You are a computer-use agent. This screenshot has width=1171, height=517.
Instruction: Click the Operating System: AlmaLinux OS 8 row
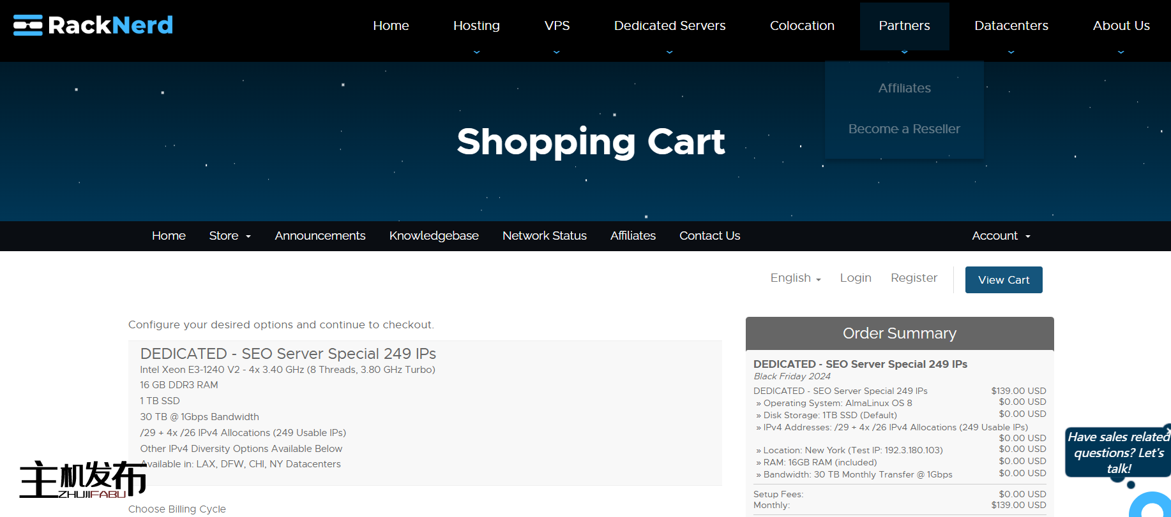click(x=900, y=403)
